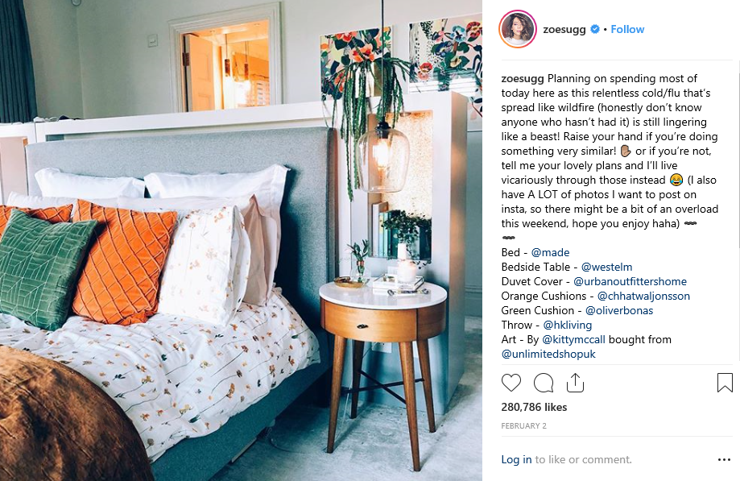Screen dimensions: 740x481
Task: Click the share upload icon
Action: tap(575, 383)
